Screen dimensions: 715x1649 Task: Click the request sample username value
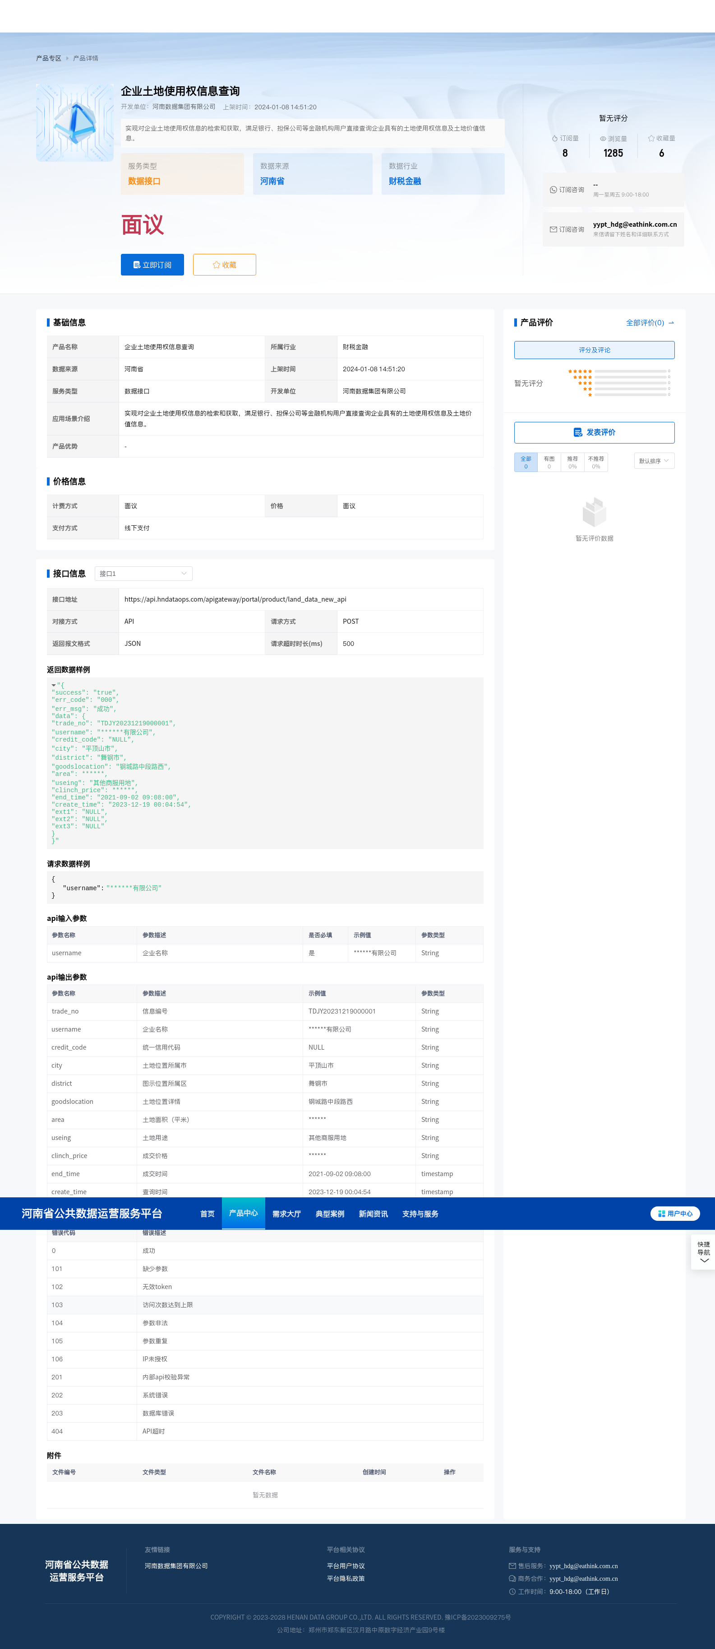coord(134,888)
